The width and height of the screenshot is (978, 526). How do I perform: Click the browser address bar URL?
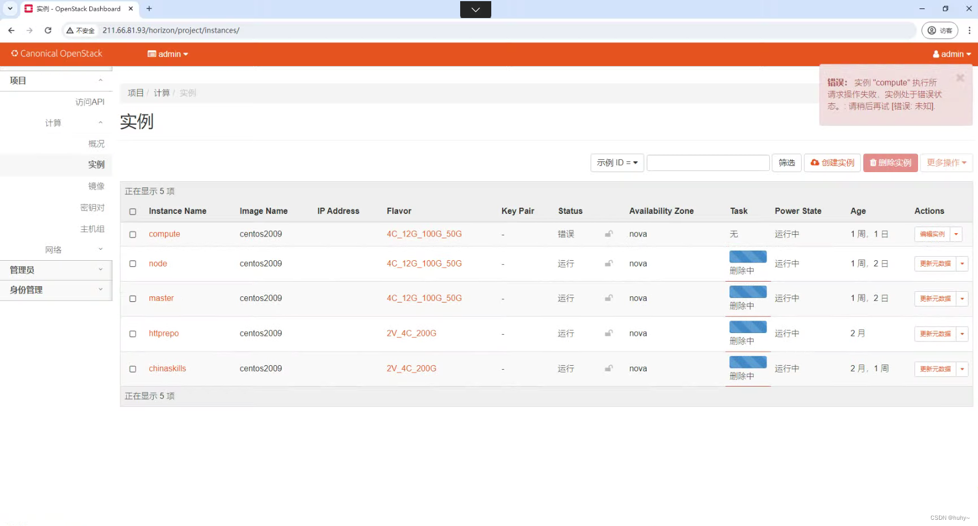(x=171, y=30)
